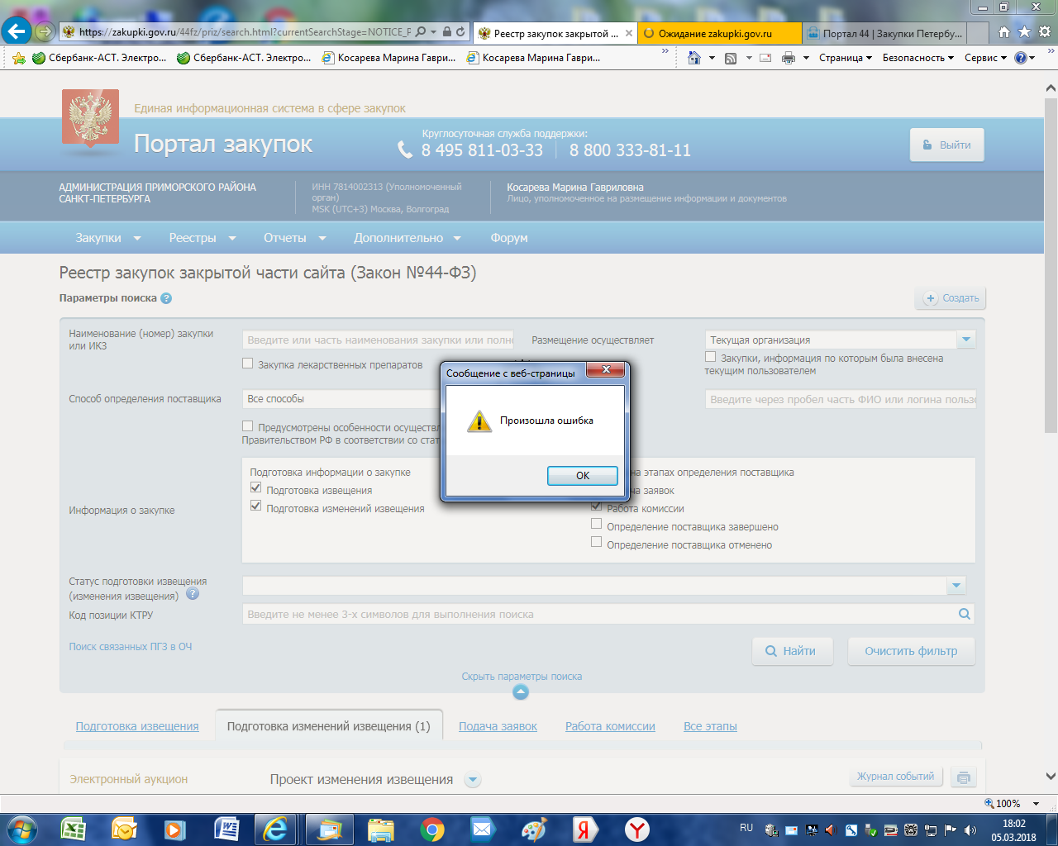Open the Страница command bar menu
The width and height of the screenshot is (1058, 846).
tap(846, 58)
